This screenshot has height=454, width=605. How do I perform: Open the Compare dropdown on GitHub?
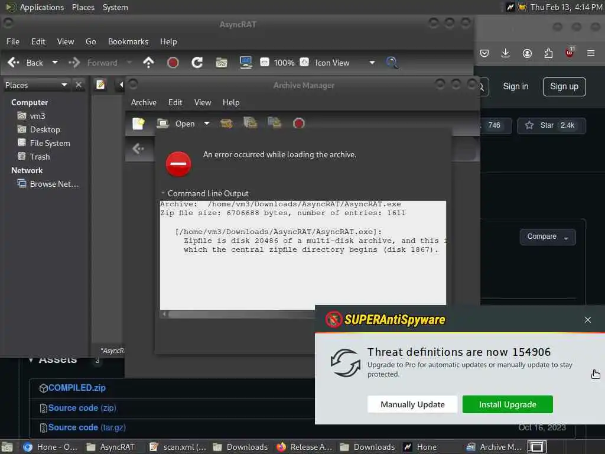pyautogui.click(x=548, y=236)
